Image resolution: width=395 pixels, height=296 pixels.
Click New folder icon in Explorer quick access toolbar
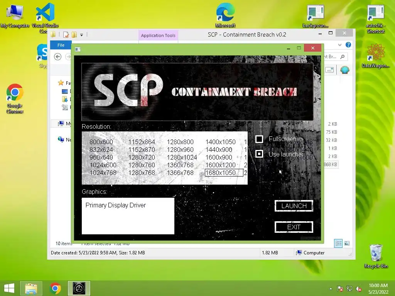click(x=74, y=35)
